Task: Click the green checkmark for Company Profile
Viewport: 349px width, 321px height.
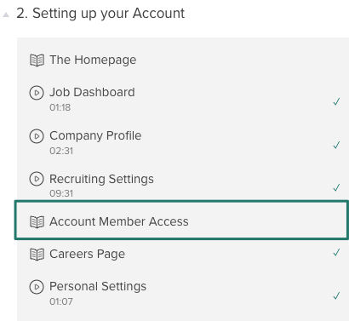Action: click(x=336, y=145)
